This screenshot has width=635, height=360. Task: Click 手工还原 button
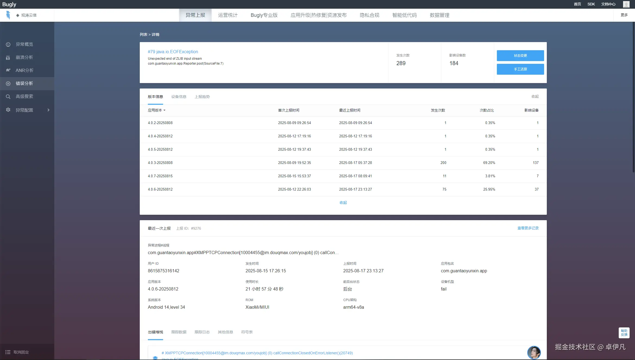click(x=520, y=69)
